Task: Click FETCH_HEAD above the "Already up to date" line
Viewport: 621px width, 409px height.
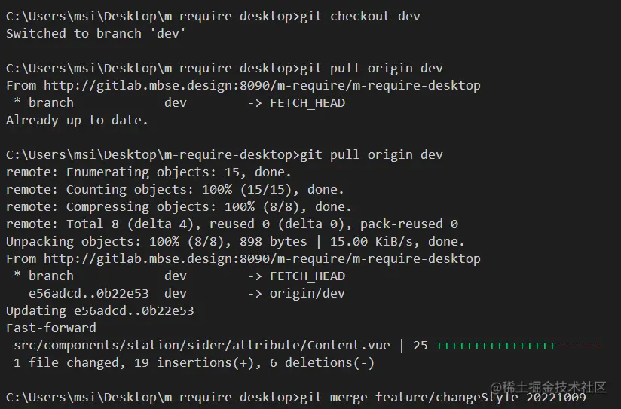Action: pyautogui.click(x=307, y=102)
